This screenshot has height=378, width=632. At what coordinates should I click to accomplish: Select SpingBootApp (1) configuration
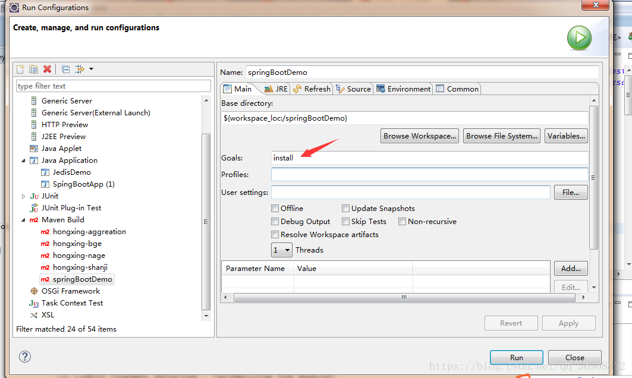83,184
